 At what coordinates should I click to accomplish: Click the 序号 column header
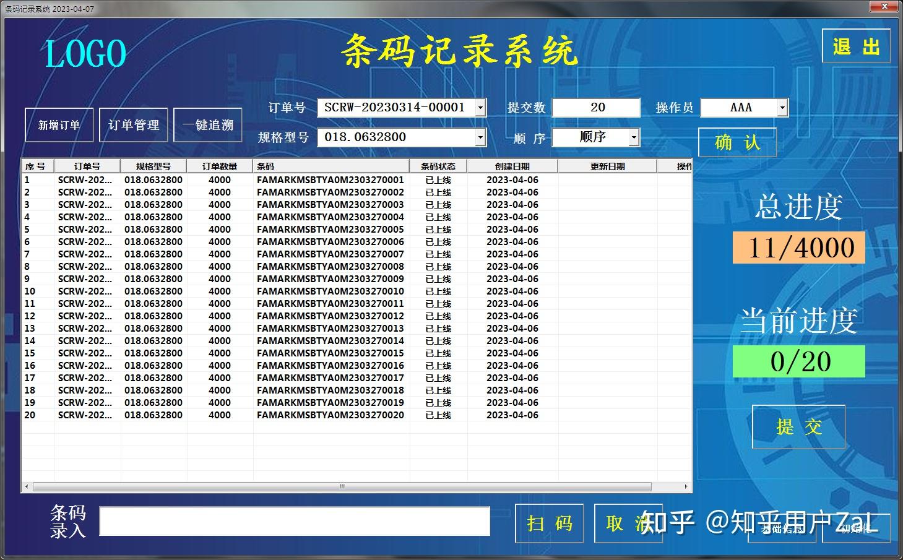[x=38, y=166]
